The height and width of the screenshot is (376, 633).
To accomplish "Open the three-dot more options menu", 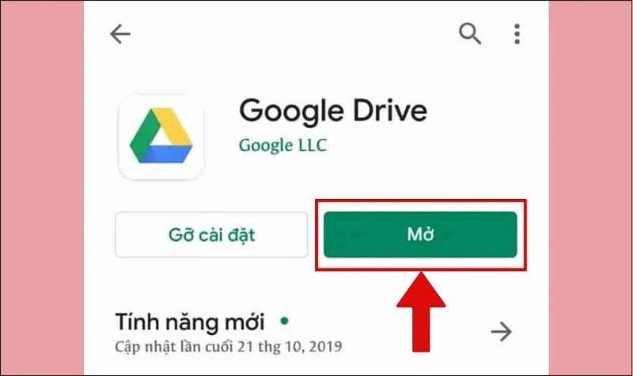I will (x=517, y=34).
